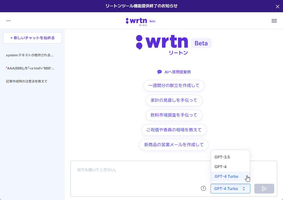Pick suggestion 家計の見直しを手伝って
The width and height of the screenshot is (283, 200).
pos(174,100)
